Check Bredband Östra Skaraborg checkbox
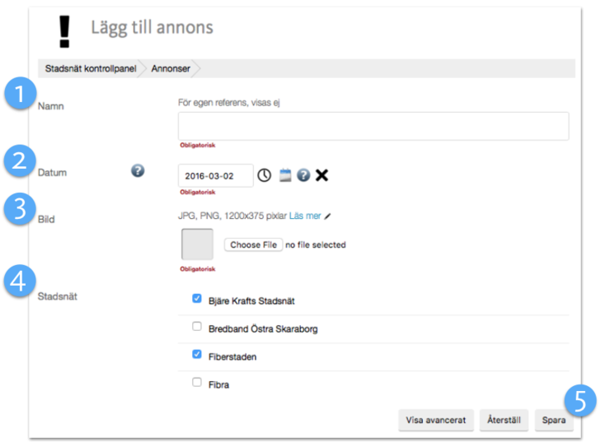 pos(197,327)
